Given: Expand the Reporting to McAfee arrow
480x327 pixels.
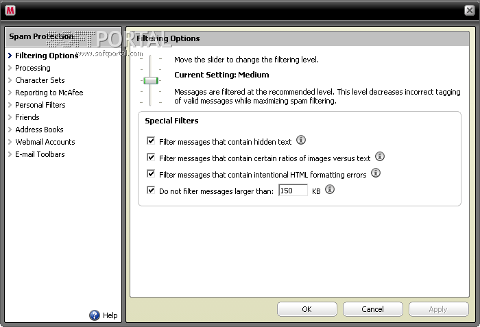Looking at the screenshot, I should click(10, 93).
